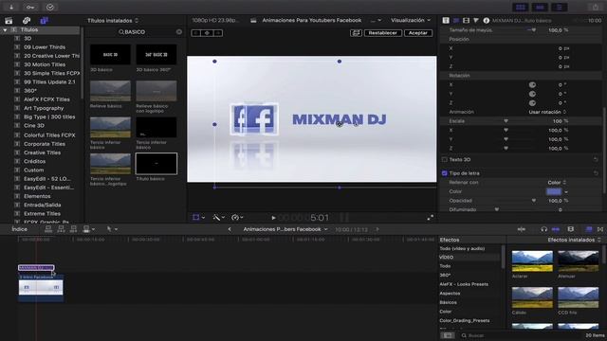
Task: Click the background tasks checkmark icon
Action: click(50, 7)
